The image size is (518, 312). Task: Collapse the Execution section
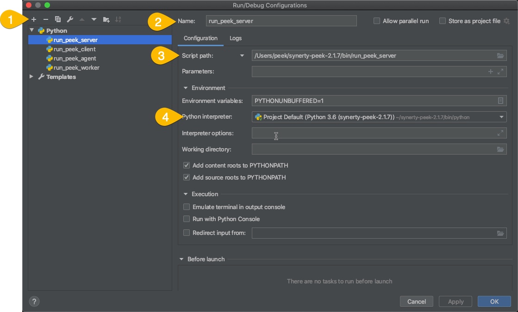click(186, 194)
